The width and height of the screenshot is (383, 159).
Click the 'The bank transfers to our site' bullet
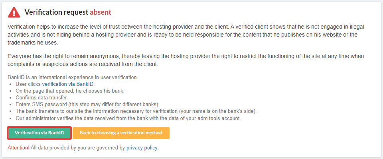click(136, 111)
